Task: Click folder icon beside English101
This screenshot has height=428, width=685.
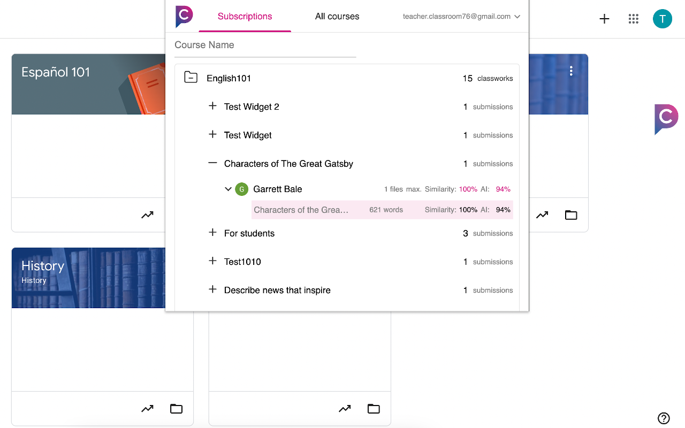Action: (x=191, y=77)
